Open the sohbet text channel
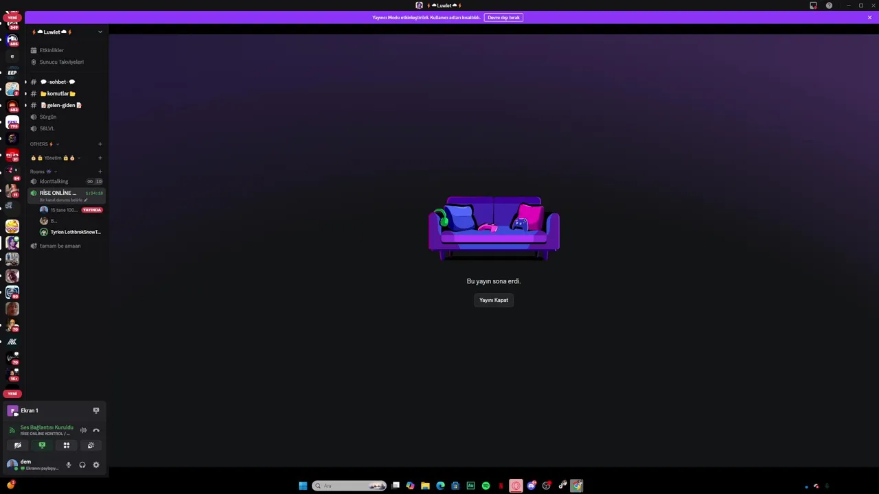 tap(66, 82)
